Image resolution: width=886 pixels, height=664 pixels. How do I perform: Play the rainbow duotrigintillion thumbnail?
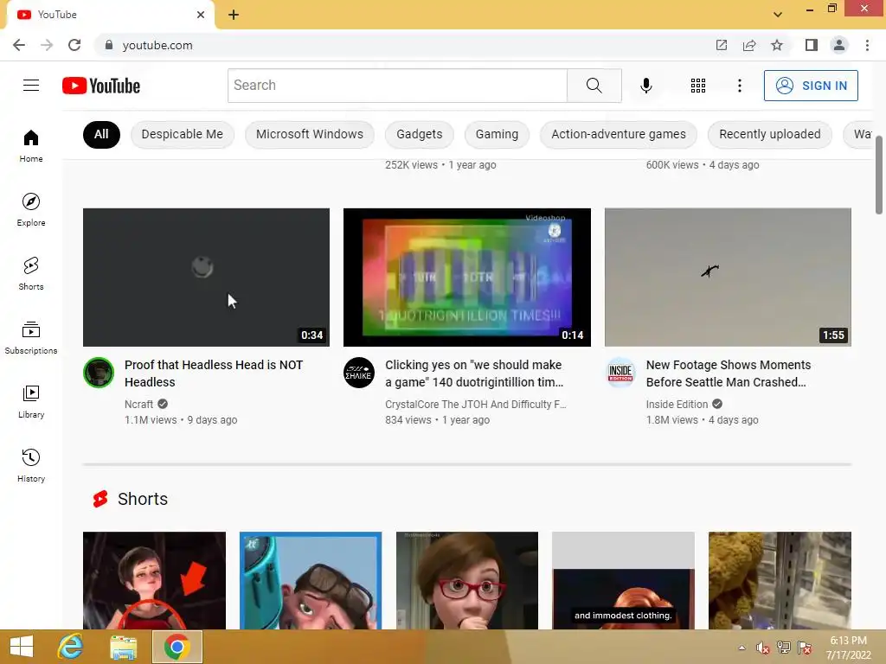point(466,278)
